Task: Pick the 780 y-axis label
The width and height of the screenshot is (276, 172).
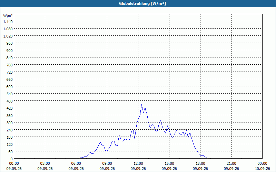Action: pyautogui.click(x=10, y=65)
